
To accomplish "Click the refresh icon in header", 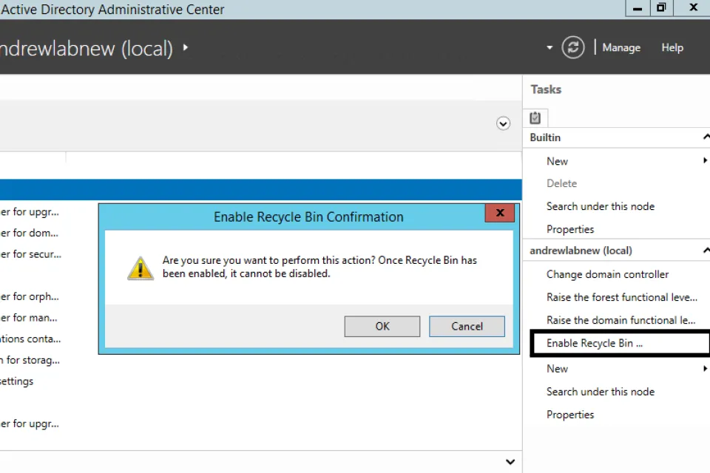I will coord(573,47).
